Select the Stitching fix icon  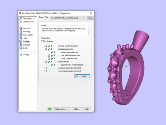(21, 32)
